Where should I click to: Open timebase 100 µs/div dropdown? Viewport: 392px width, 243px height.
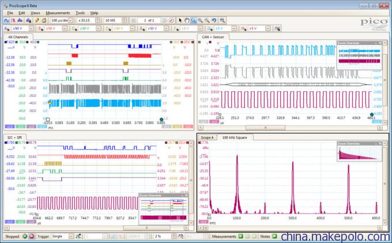(70, 20)
